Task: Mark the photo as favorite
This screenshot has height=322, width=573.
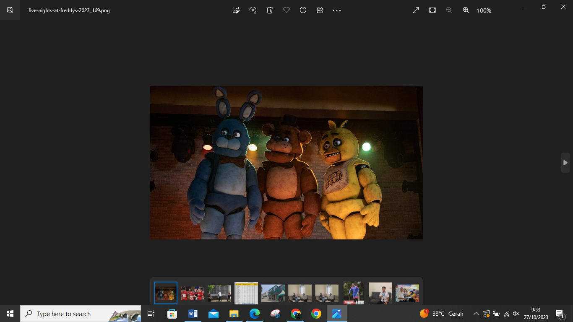Action: (286, 10)
